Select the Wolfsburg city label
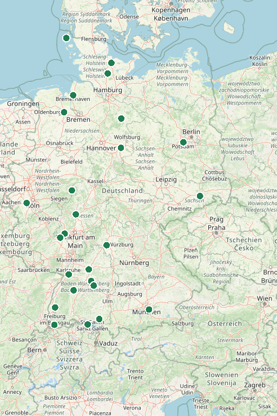Screen dimensions: 277x416 (x=127, y=137)
